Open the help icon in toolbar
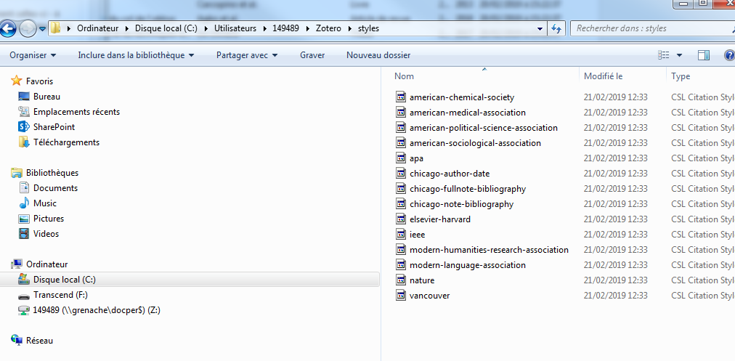Viewport: 735px width, 361px height. click(729, 55)
